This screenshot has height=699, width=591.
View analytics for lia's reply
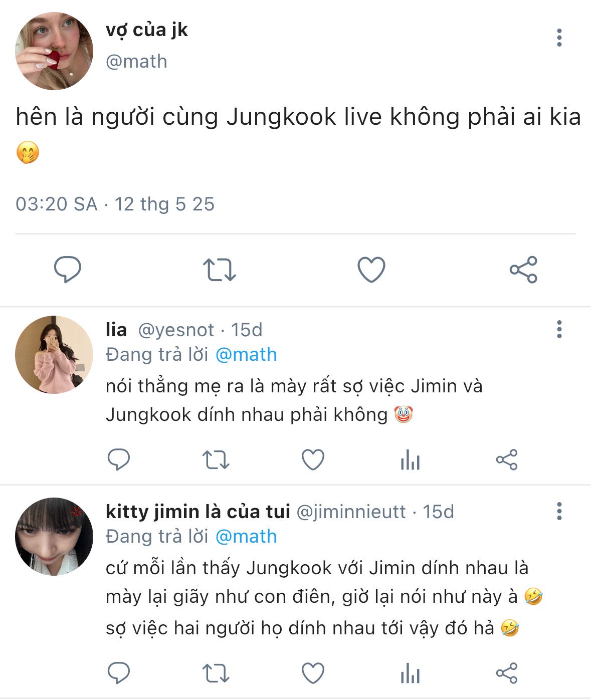(410, 459)
